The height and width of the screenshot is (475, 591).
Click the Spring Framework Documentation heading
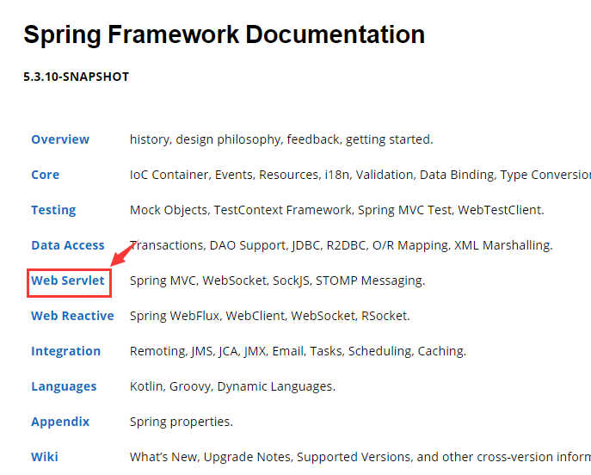click(225, 35)
